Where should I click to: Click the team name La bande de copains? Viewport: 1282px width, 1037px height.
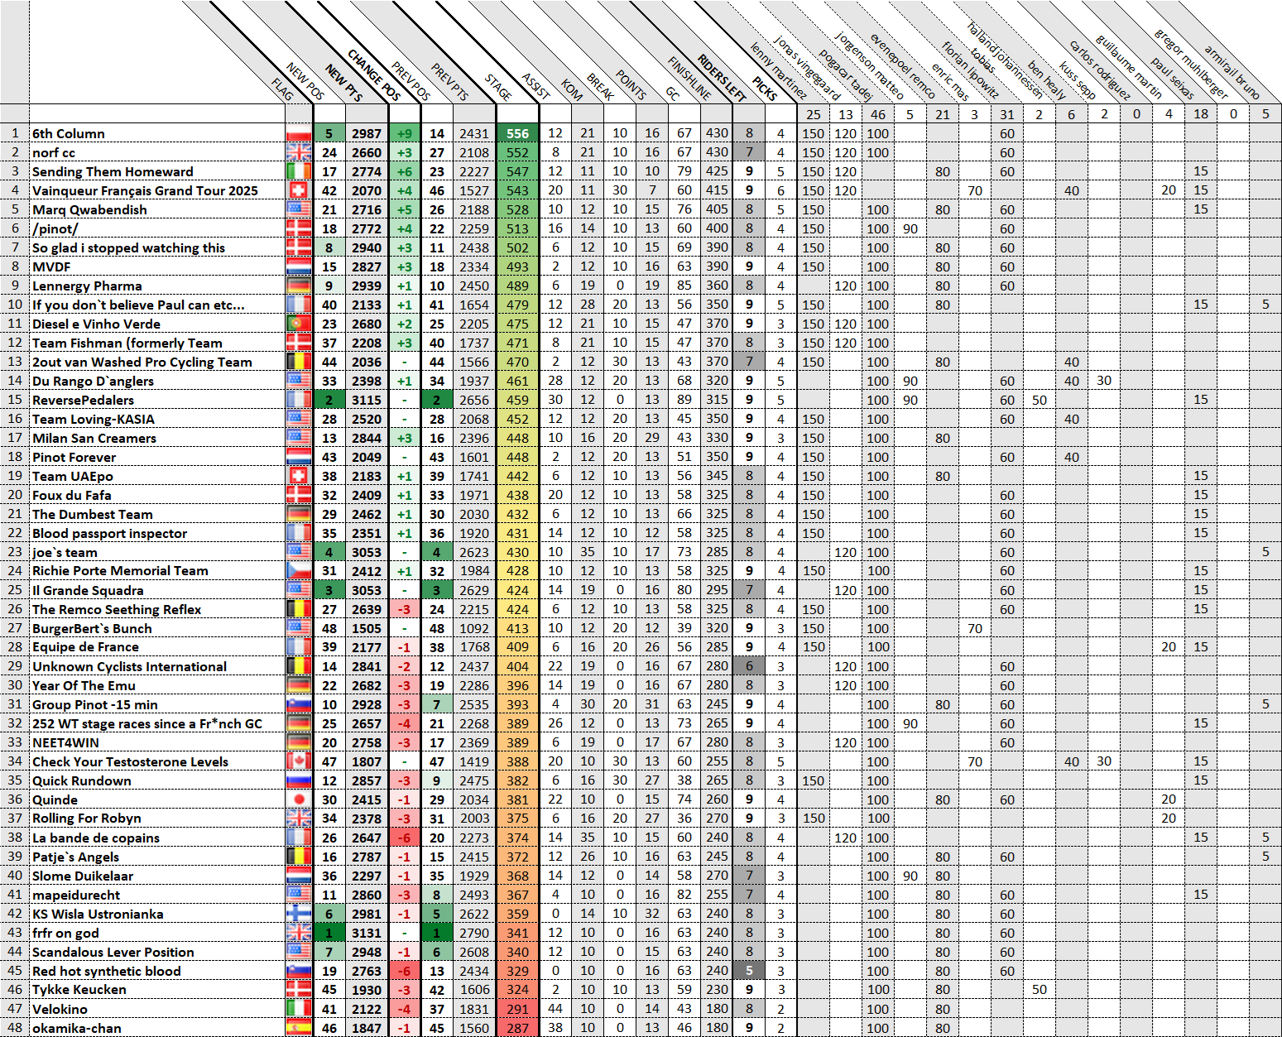pyautogui.click(x=96, y=838)
